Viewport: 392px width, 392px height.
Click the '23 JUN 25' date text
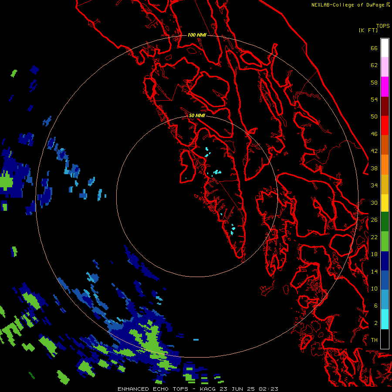237,389
